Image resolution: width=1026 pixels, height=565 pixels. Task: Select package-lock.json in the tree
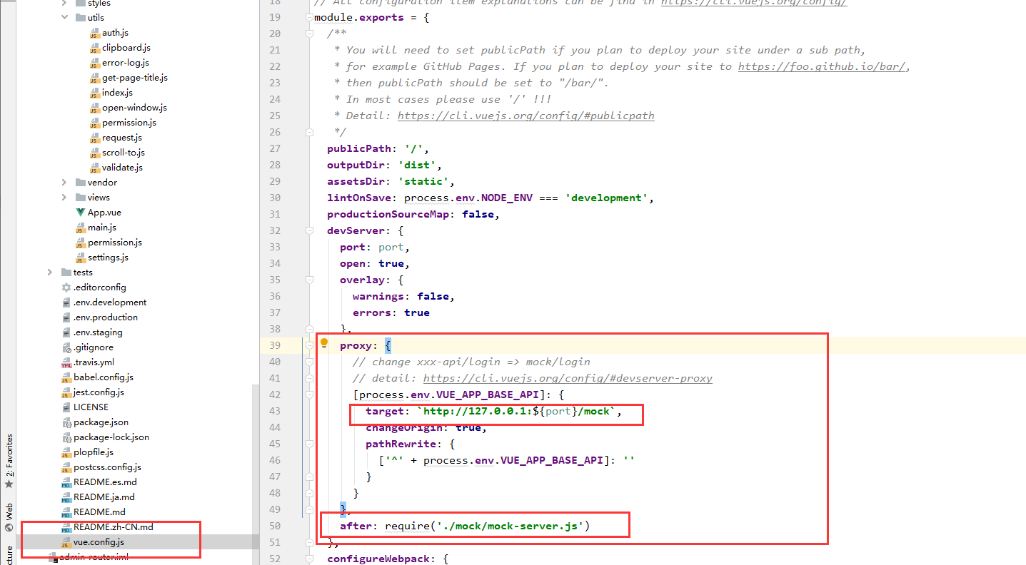tap(111, 437)
